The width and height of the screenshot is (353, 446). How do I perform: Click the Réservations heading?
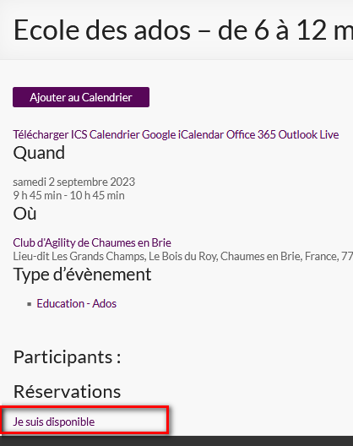pos(67,391)
